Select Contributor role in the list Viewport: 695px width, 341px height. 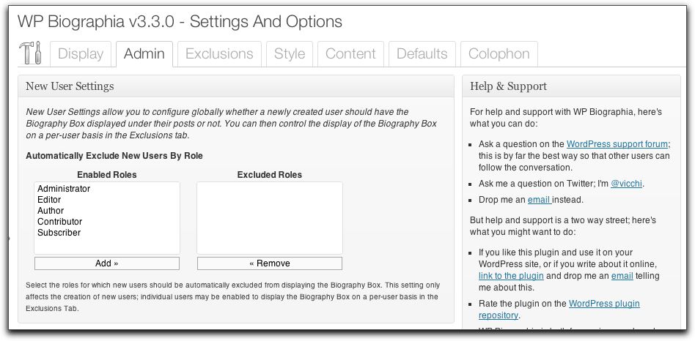[59, 222]
